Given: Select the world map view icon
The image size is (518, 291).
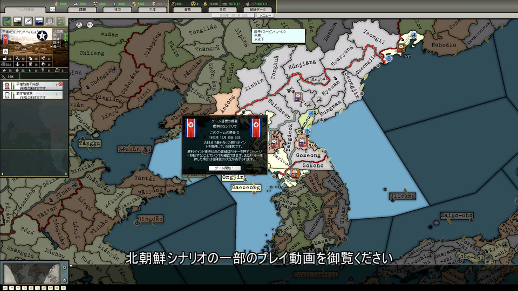Looking at the screenshot, I should (7, 21).
